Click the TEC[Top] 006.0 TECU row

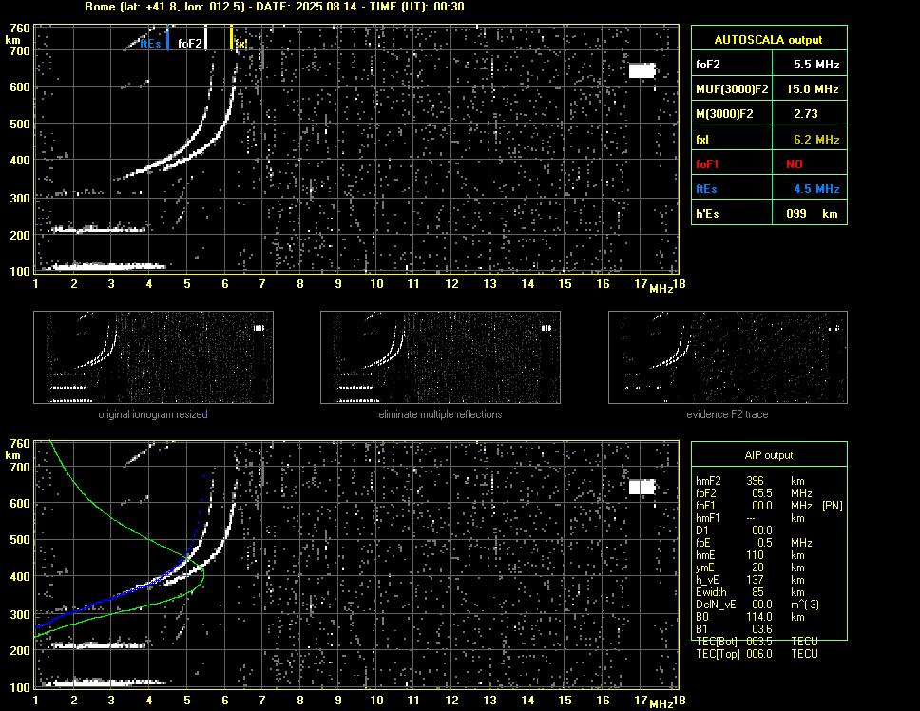coord(757,654)
